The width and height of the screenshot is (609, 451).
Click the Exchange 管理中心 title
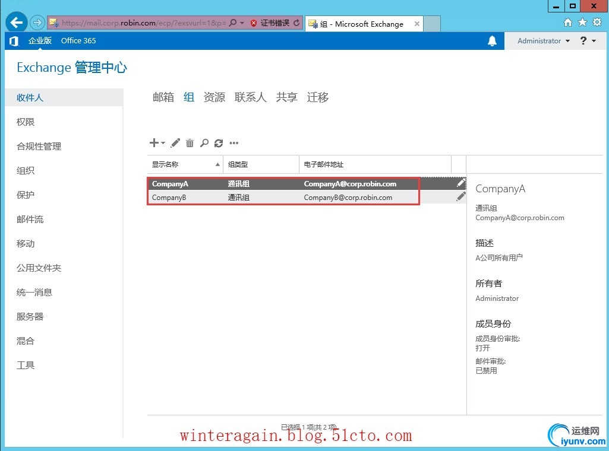[72, 68]
